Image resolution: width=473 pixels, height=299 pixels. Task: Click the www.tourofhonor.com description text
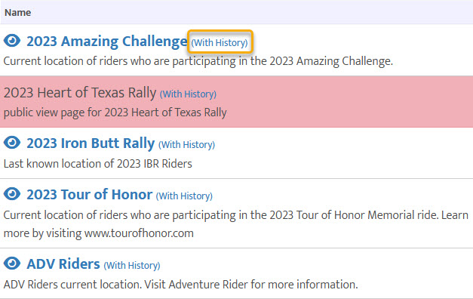(x=139, y=233)
